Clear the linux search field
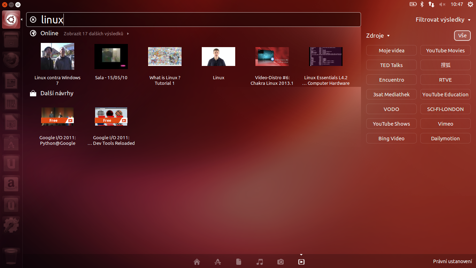 pyautogui.click(x=33, y=20)
